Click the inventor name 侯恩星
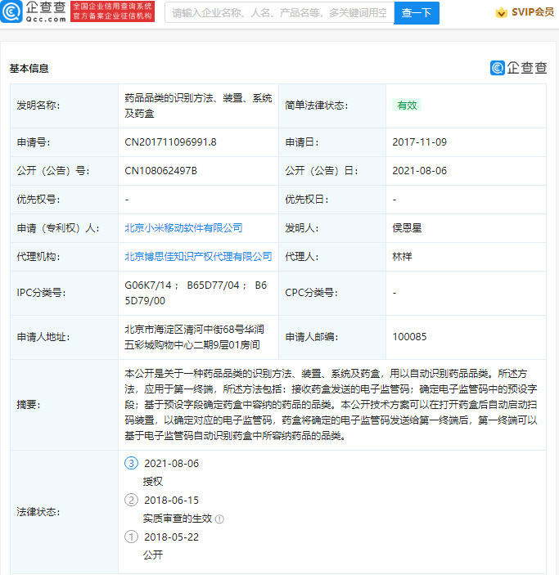The height and width of the screenshot is (575, 559). [407, 228]
